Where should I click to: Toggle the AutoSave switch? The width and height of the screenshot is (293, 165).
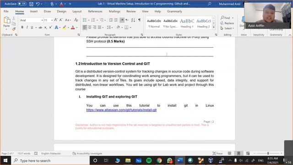(22, 4)
